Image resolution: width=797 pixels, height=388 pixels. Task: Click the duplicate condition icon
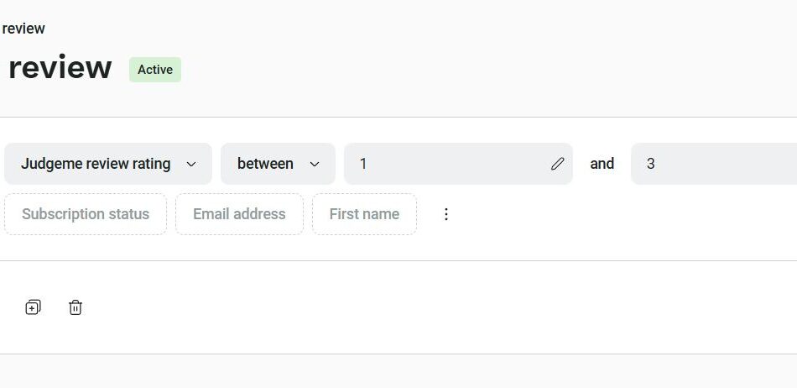tap(33, 307)
